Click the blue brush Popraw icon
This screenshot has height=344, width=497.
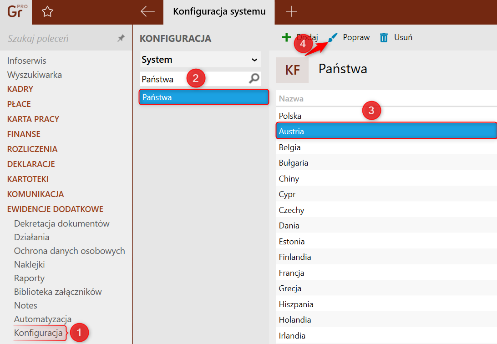333,38
